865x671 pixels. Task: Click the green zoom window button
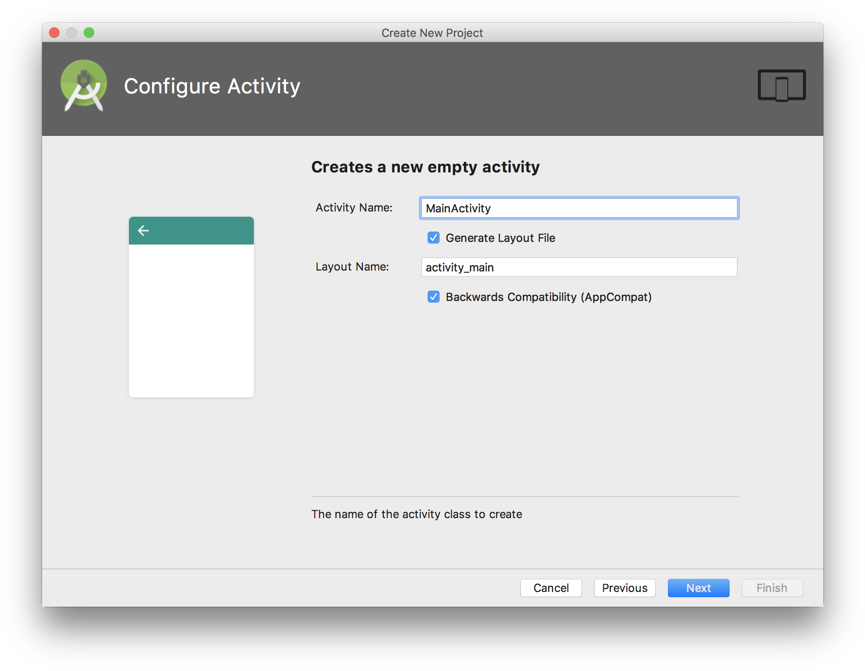click(89, 33)
